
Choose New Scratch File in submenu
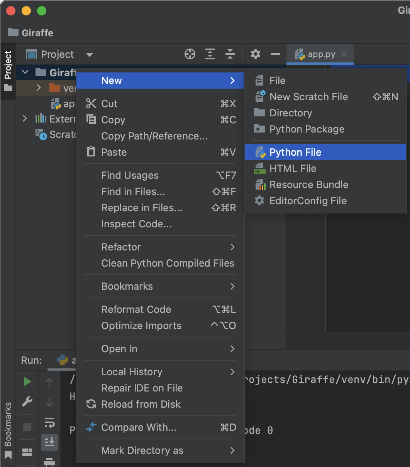[x=325, y=97]
